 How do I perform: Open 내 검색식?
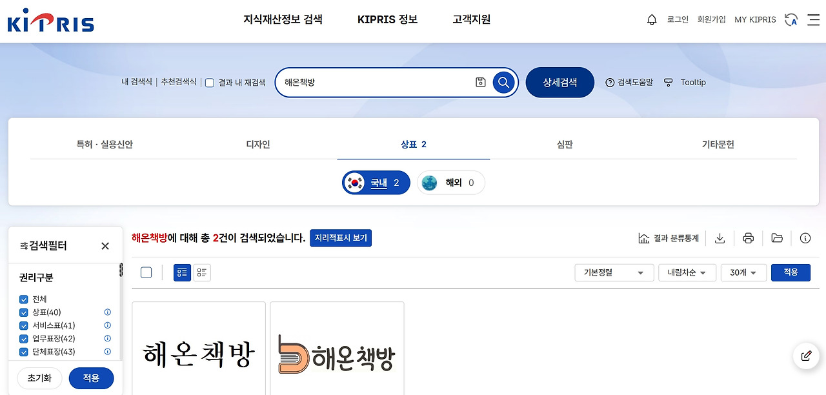137,83
